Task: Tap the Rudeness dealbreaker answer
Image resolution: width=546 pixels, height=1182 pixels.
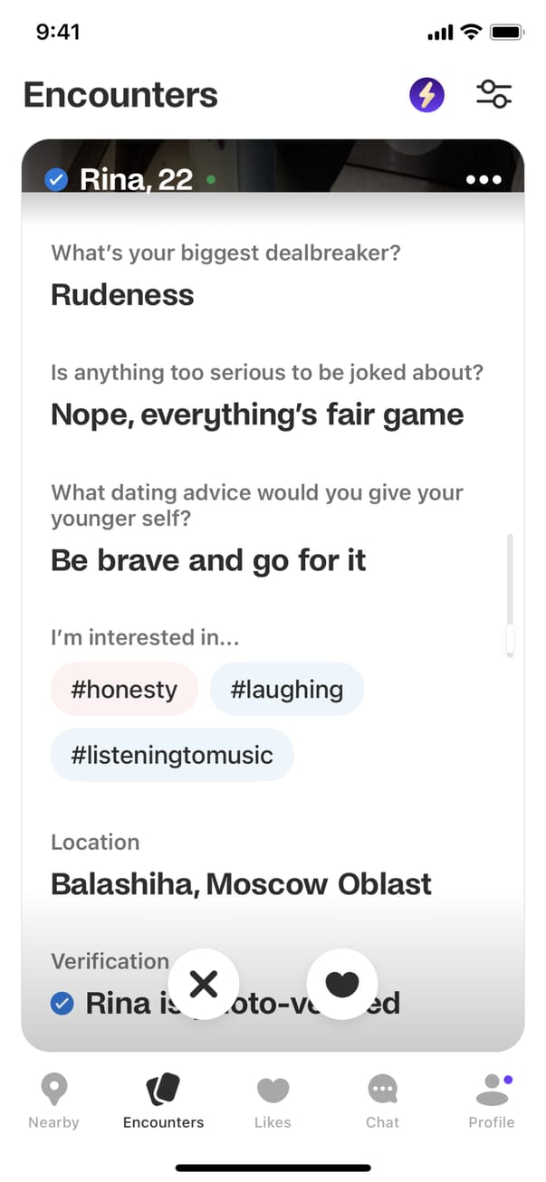Action: 122,294
